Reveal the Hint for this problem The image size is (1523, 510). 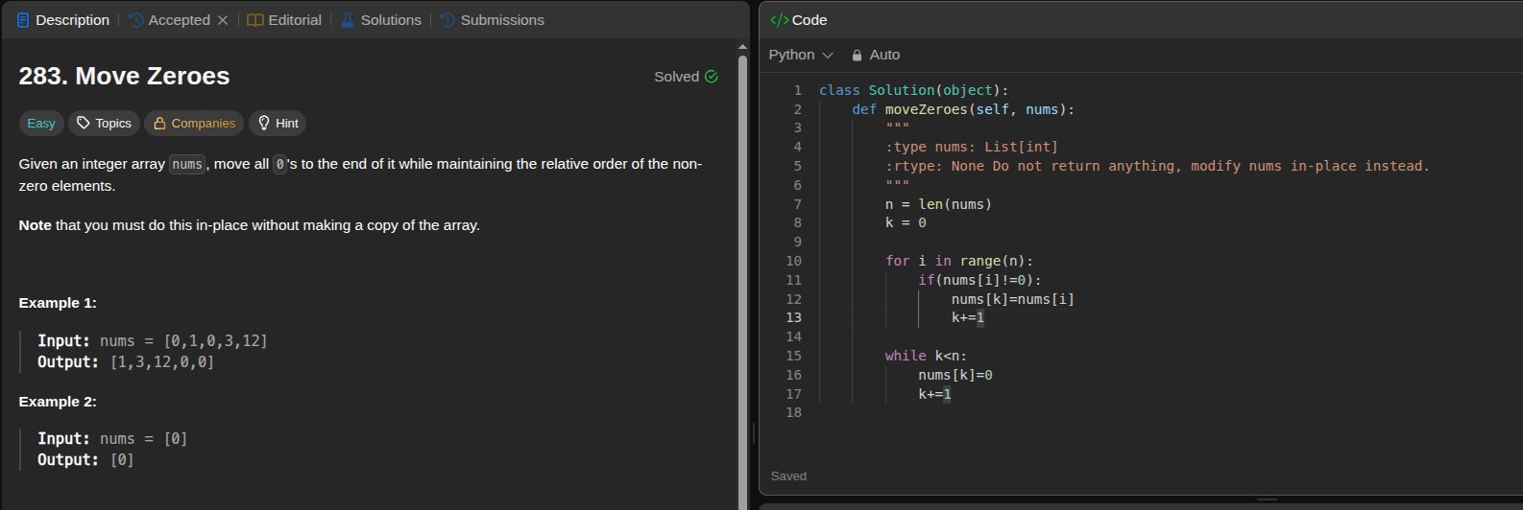click(x=278, y=123)
